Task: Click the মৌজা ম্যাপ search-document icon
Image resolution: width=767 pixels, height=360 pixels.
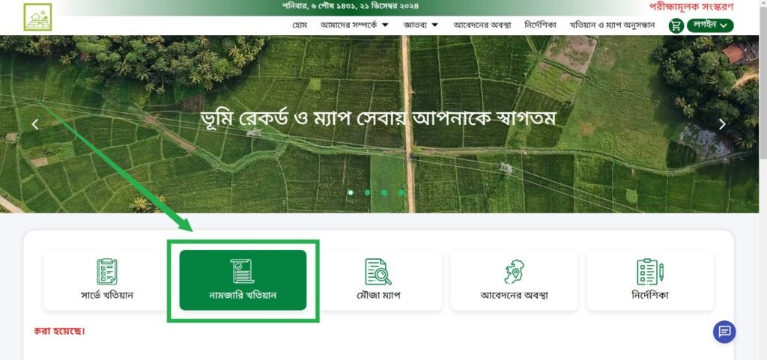Action: pos(378,272)
